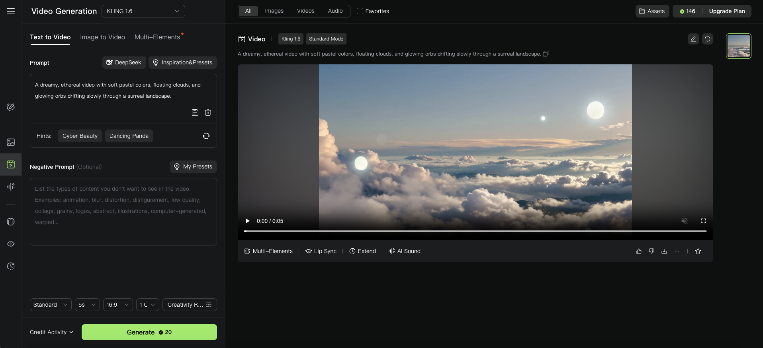The image size is (763, 348).
Task: Refresh the prompt hints
Action: 206,136
